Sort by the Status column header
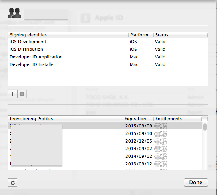Image resolution: width=217 pixels, height=195 pixels. (181, 35)
